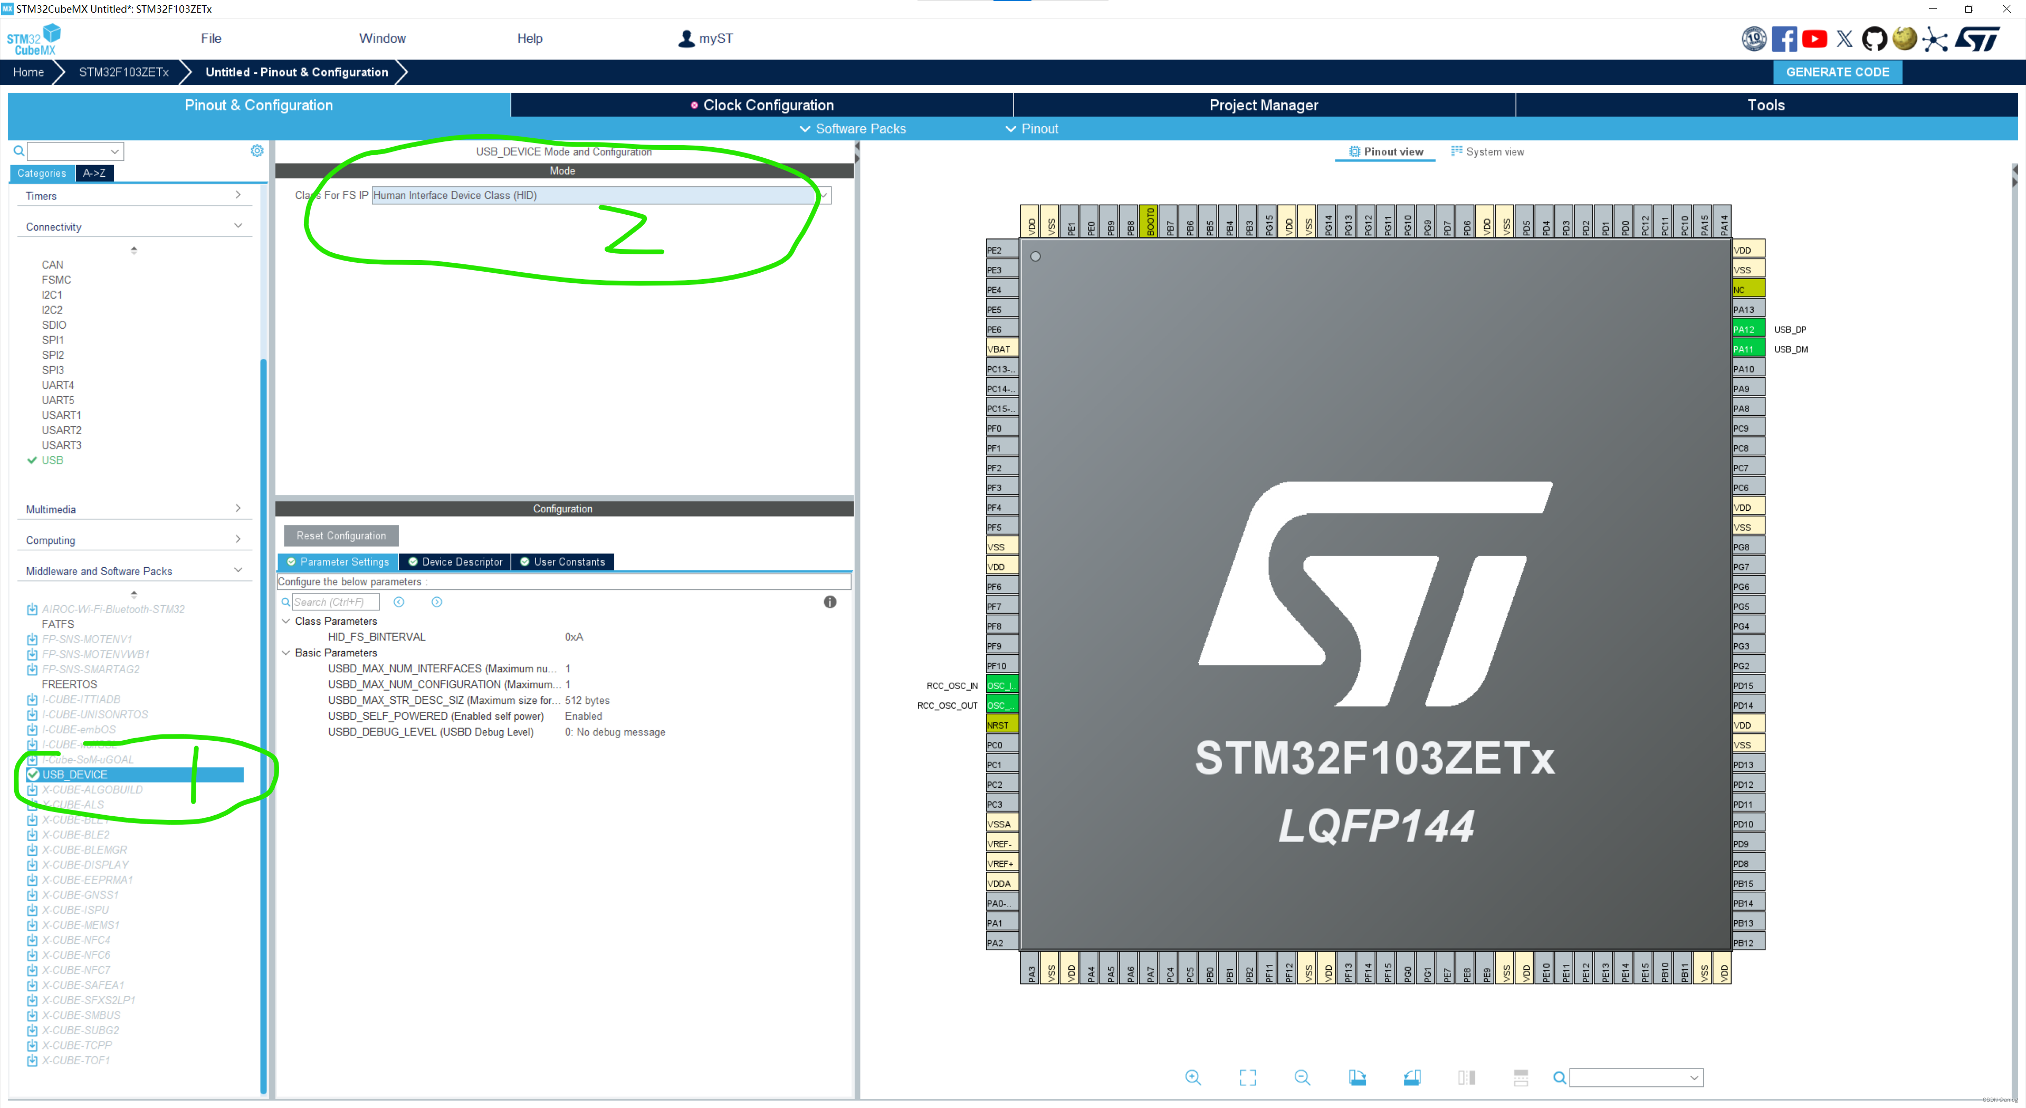Click the ST logo in the header

1976,39
